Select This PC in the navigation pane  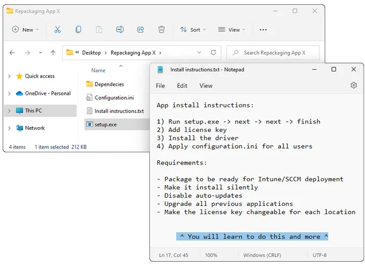[40, 110]
